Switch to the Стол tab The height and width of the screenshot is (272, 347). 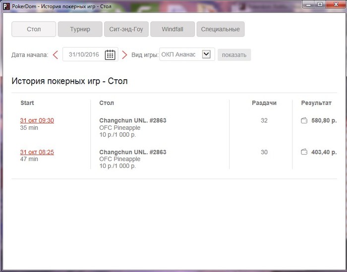click(x=34, y=29)
